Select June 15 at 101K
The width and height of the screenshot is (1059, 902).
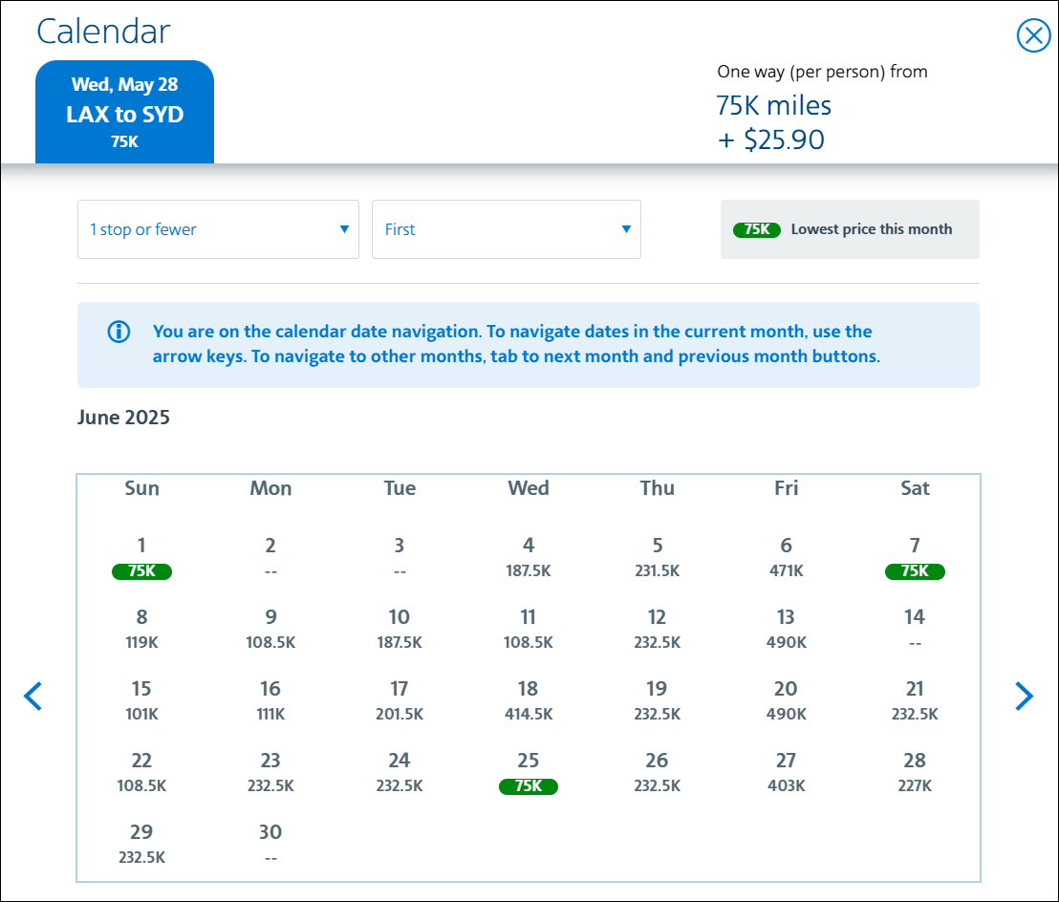click(x=141, y=700)
